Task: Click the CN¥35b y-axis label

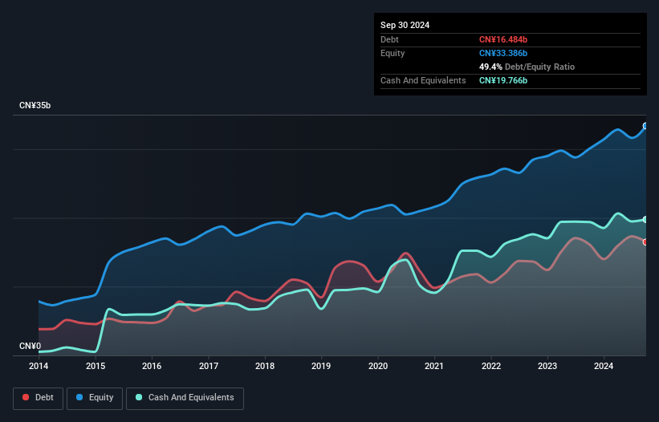Action: 34,105
